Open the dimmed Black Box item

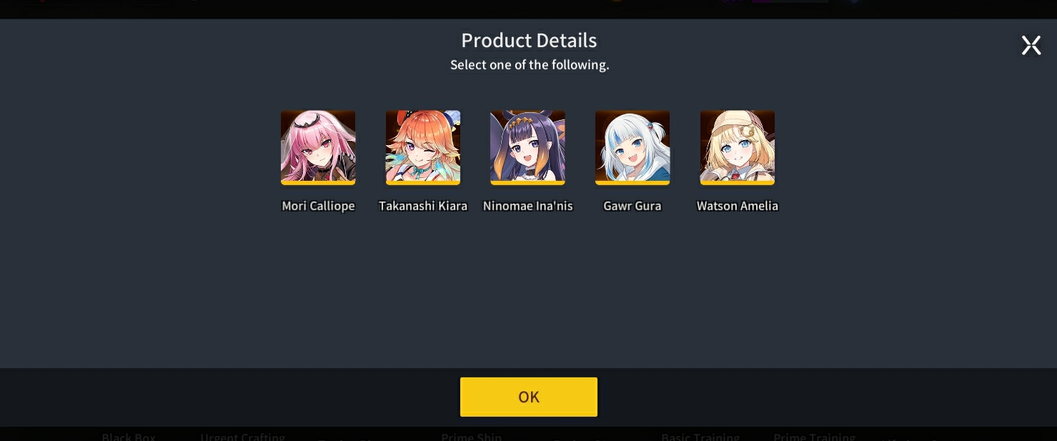pos(129,436)
